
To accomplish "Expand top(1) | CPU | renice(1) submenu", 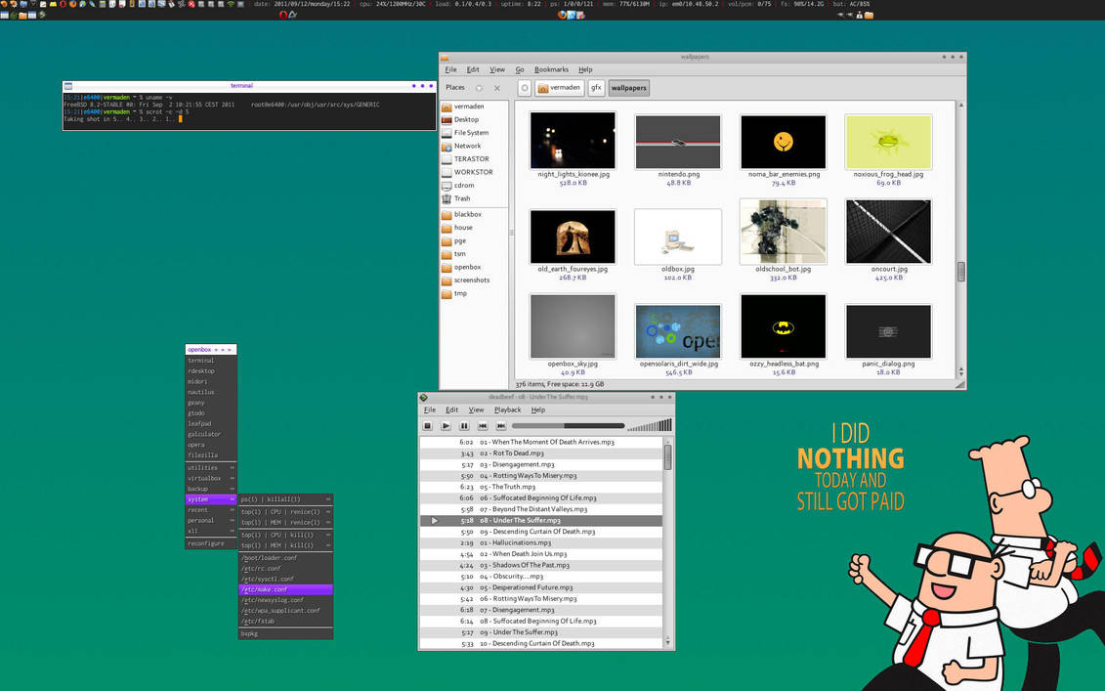I will click(285, 512).
